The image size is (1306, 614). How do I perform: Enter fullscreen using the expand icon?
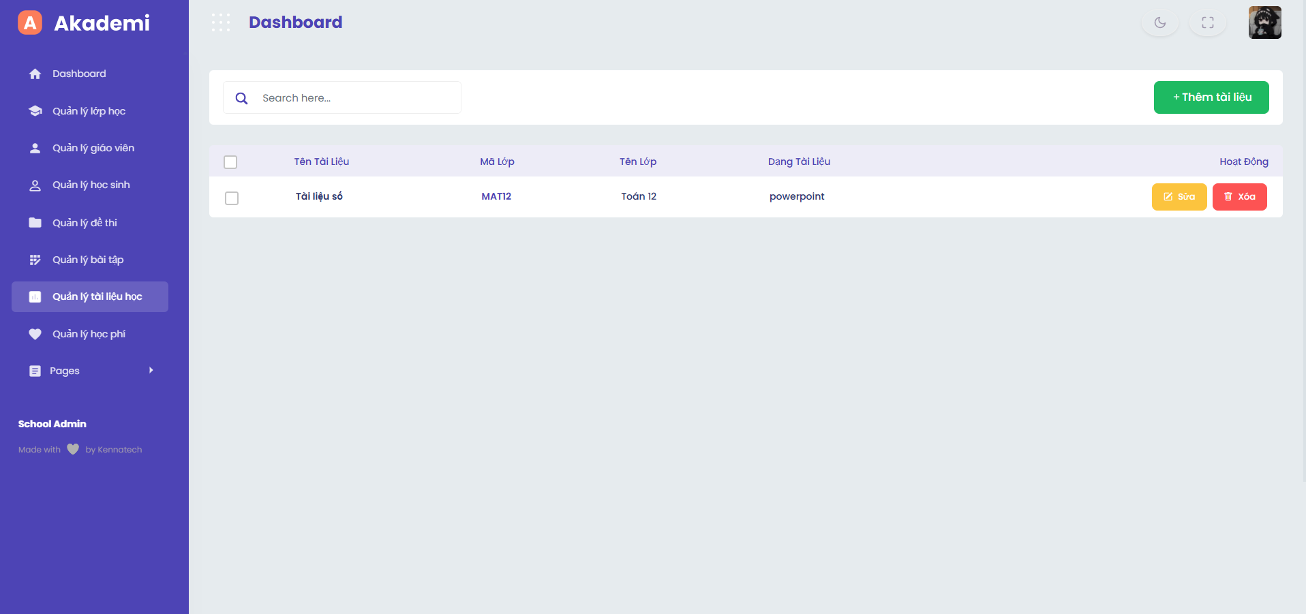pos(1207,22)
